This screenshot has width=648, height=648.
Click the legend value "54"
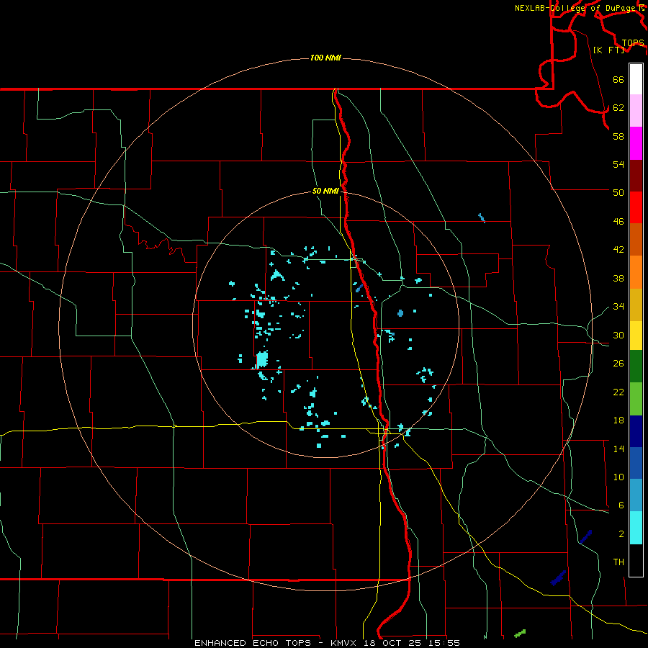coord(618,164)
